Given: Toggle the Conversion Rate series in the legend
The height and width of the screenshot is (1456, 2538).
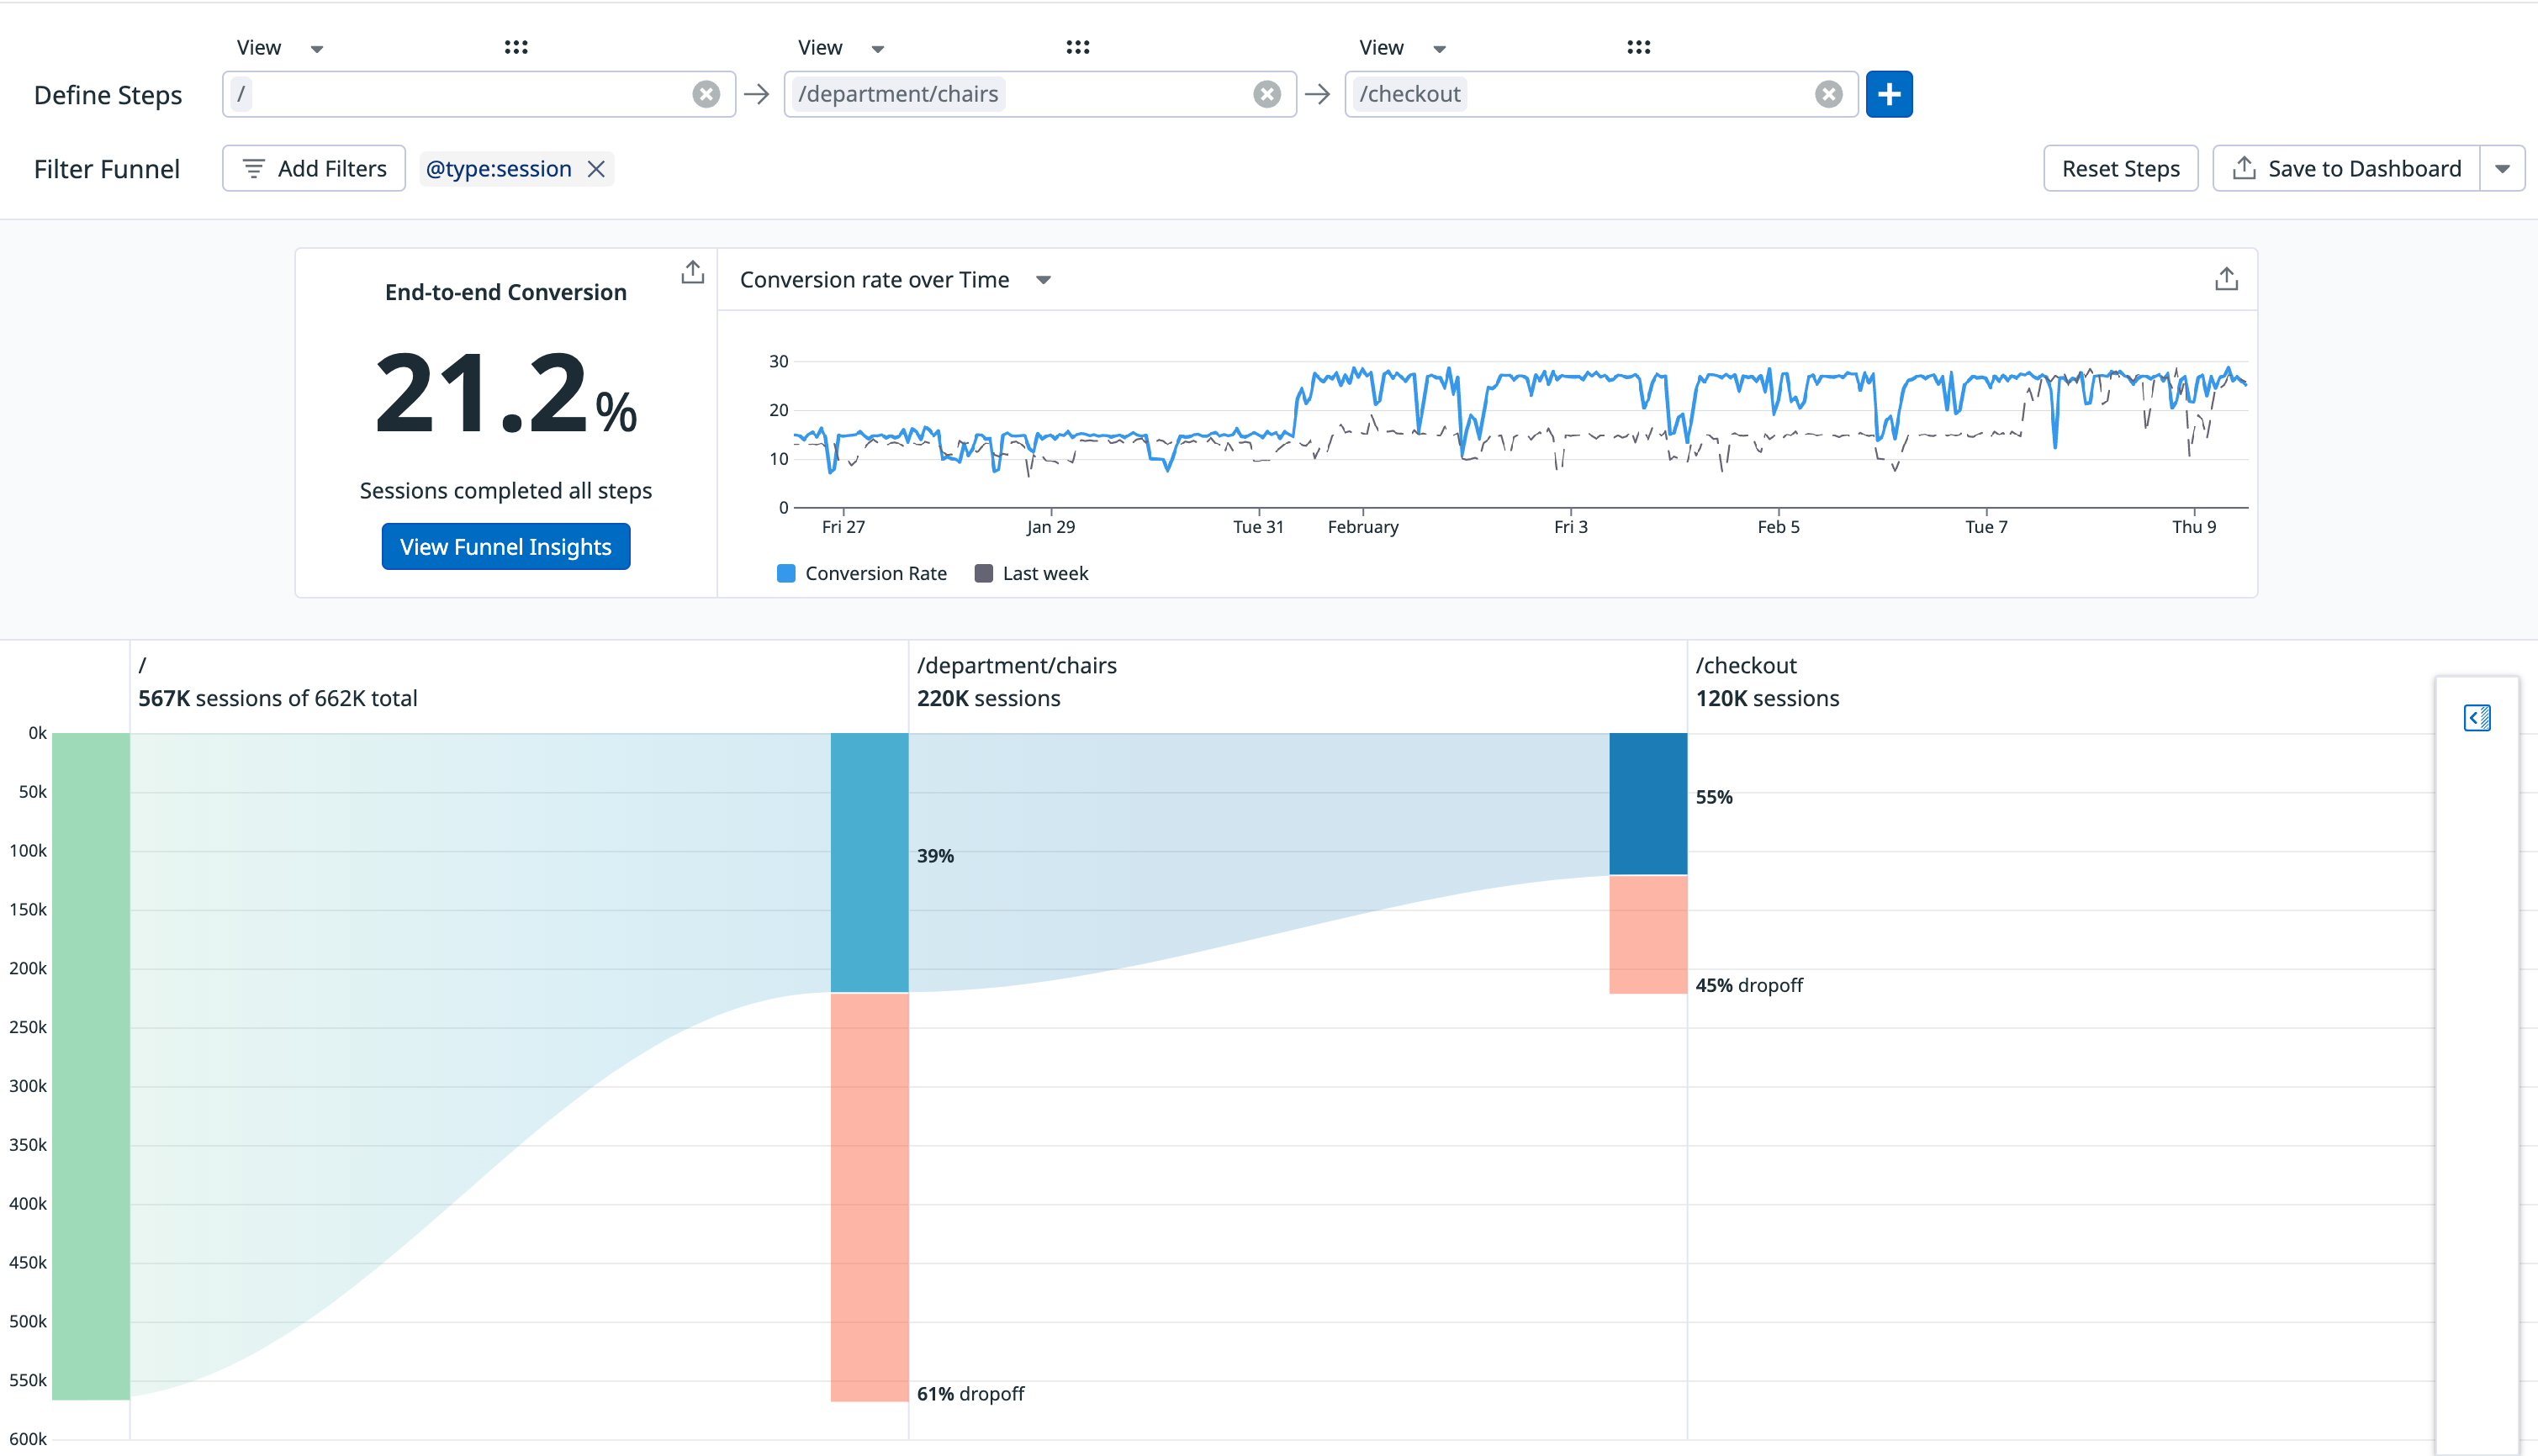Looking at the screenshot, I should point(876,573).
